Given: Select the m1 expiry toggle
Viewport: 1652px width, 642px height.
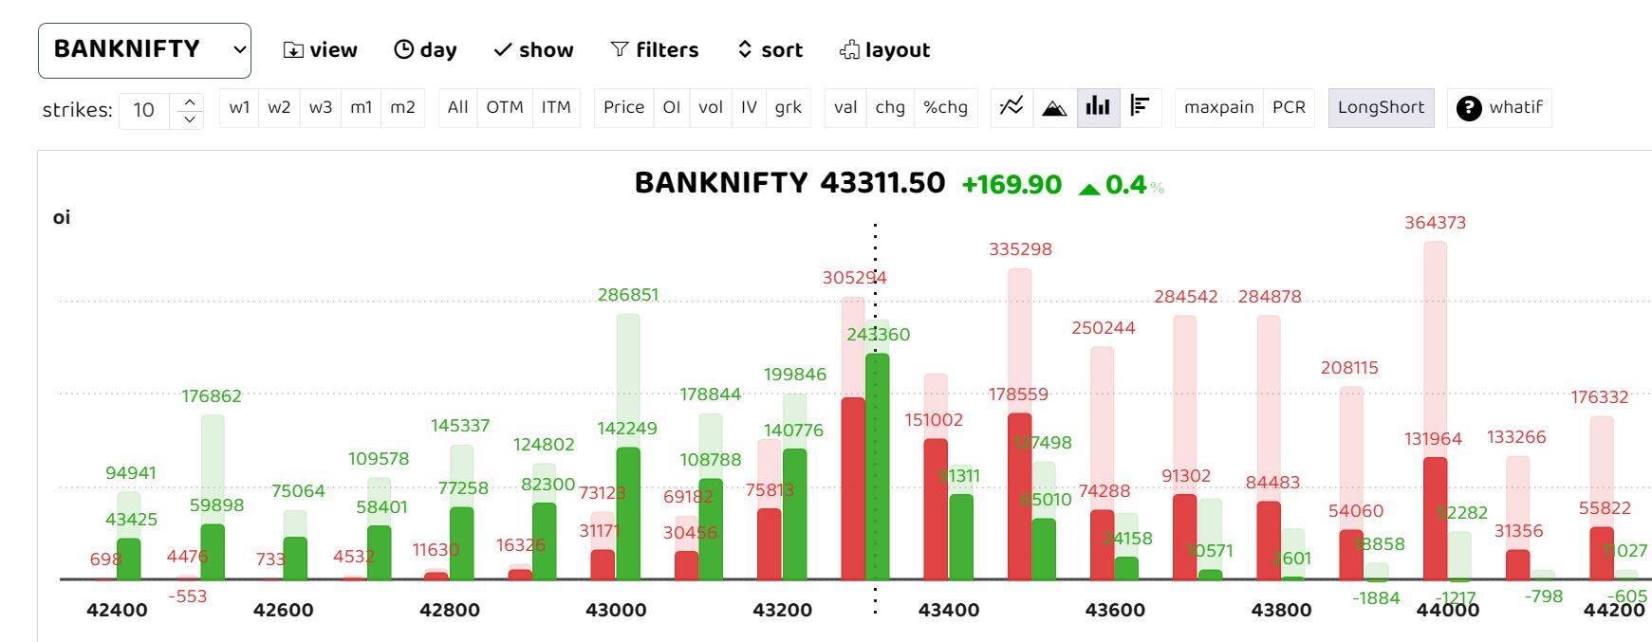Looking at the screenshot, I should coord(362,107).
